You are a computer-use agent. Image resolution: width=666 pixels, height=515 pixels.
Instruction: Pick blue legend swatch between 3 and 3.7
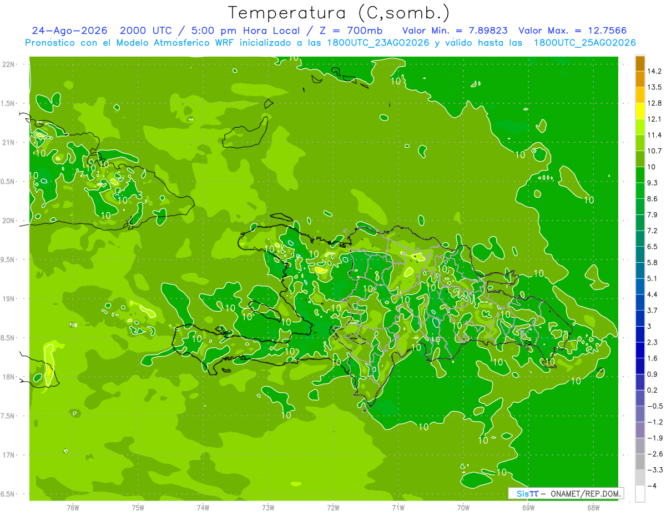[640, 318]
